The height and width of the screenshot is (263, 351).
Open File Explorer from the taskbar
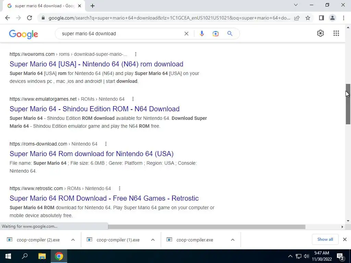pyautogui.click(x=42, y=256)
